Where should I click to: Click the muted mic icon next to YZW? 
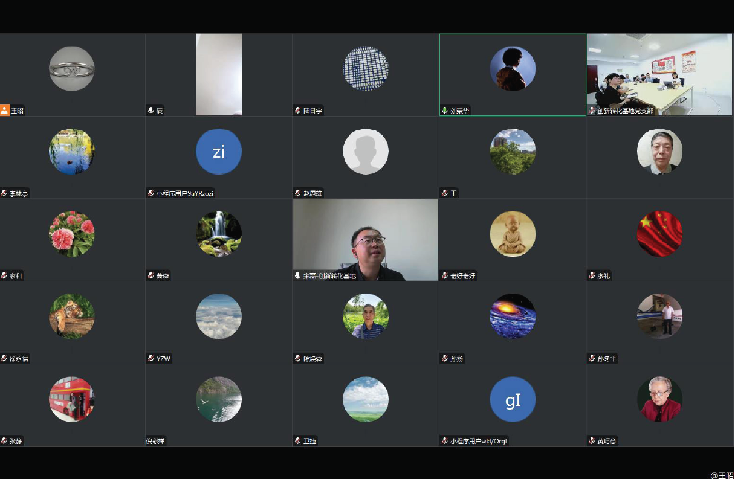tap(151, 358)
